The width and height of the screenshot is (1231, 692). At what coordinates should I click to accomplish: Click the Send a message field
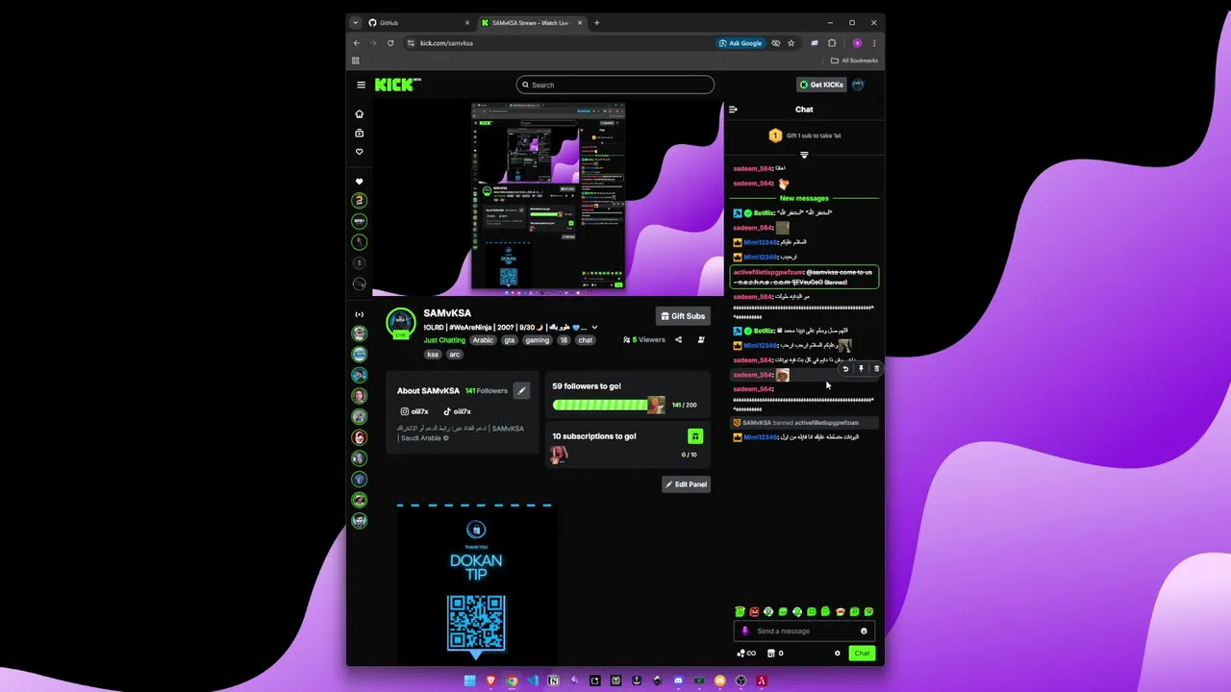[x=806, y=631]
